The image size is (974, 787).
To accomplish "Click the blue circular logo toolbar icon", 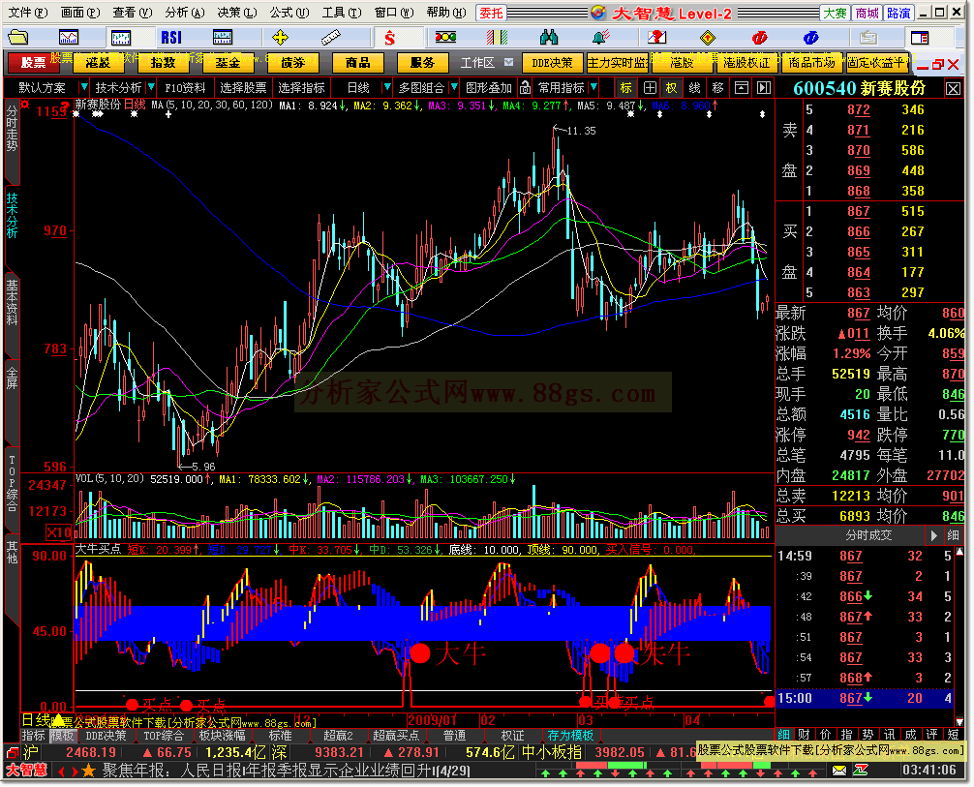I will pyautogui.click(x=810, y=38).
